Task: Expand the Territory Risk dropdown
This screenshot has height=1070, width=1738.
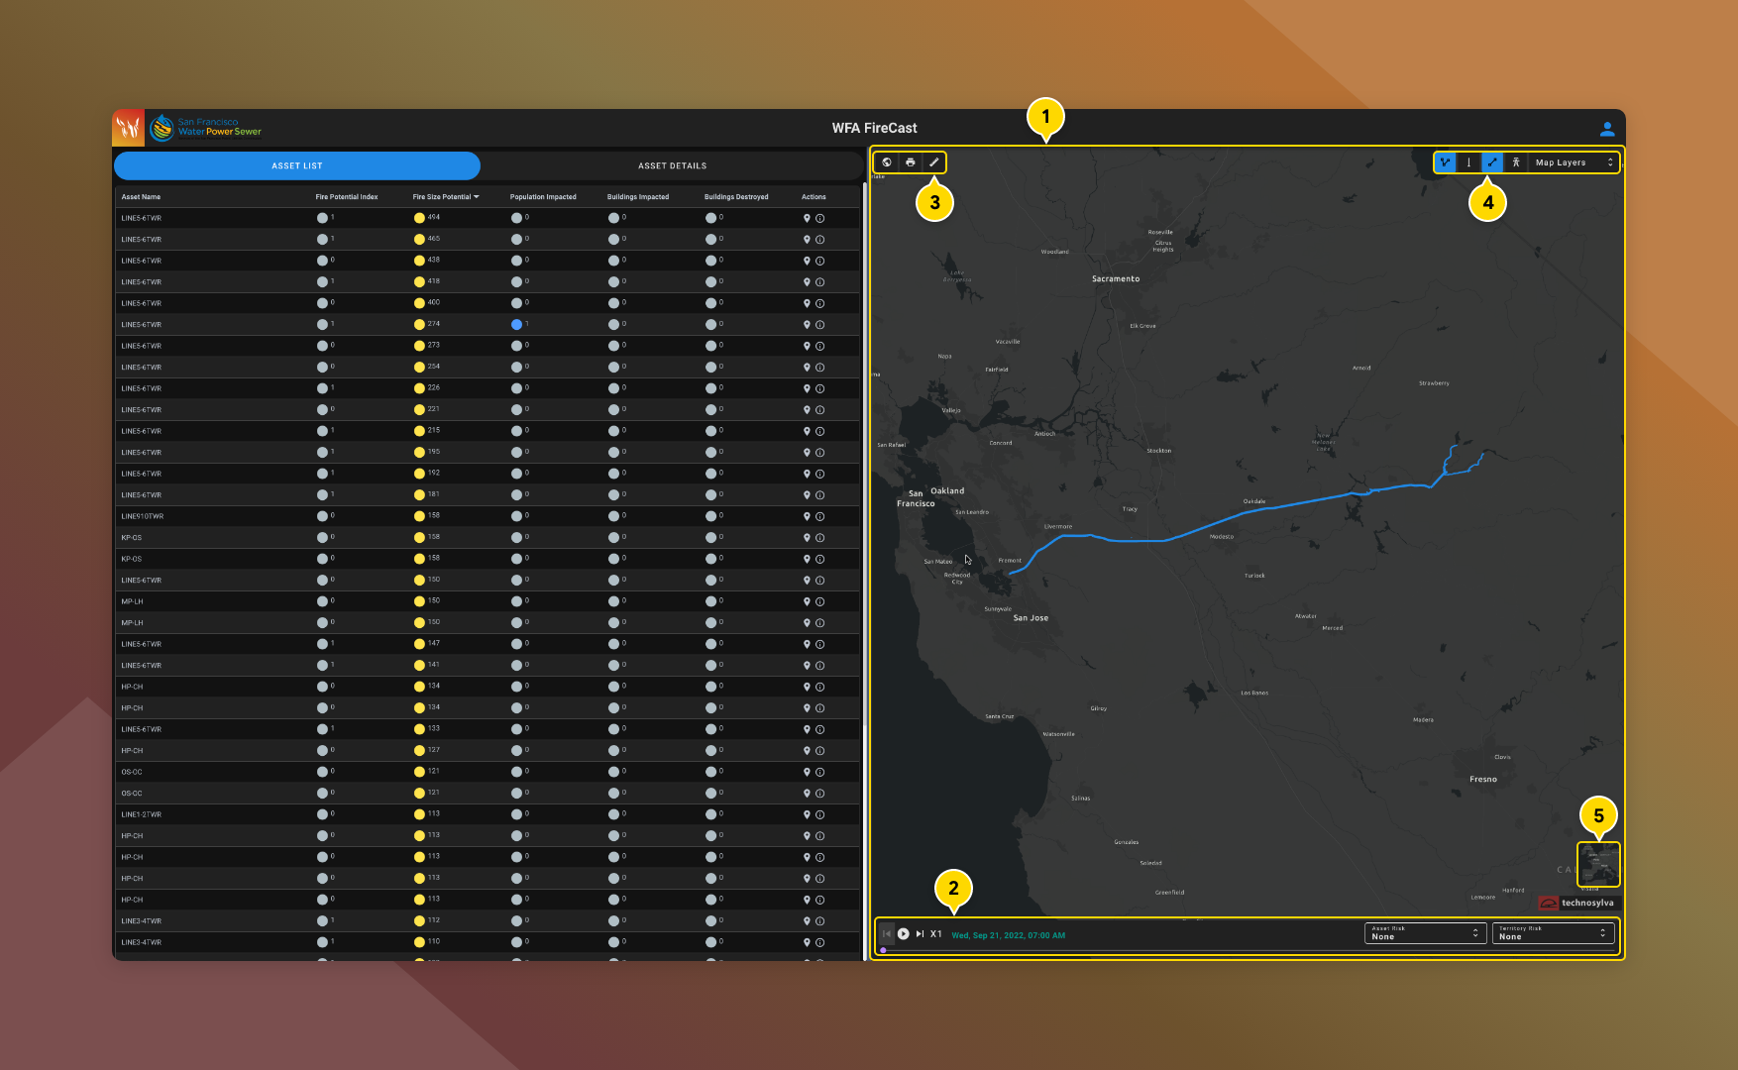Action: point(1553,933)
